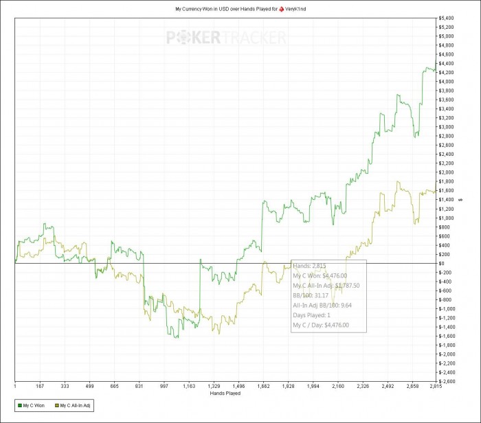Screen dimensions: 481x423
Task: Click the 1,662 x-axis tick label
Action: point(263,386)
